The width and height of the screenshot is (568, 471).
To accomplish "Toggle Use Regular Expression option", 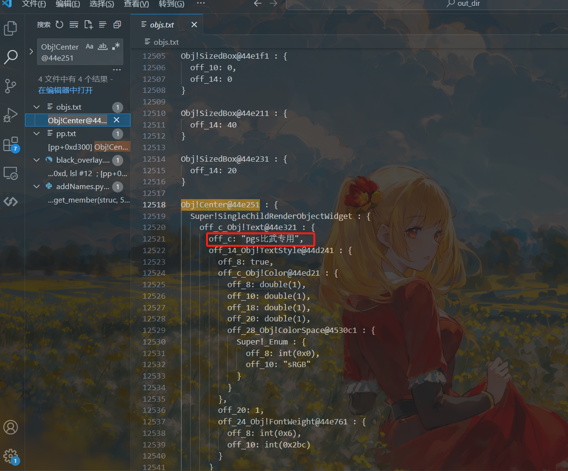I will click(116, 46).
